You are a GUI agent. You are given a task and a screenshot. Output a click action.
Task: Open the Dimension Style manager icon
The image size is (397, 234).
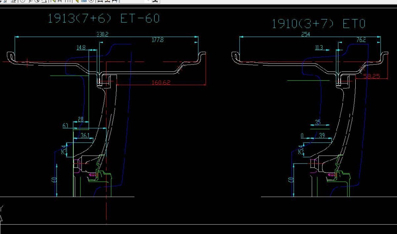tap(155, 1)
